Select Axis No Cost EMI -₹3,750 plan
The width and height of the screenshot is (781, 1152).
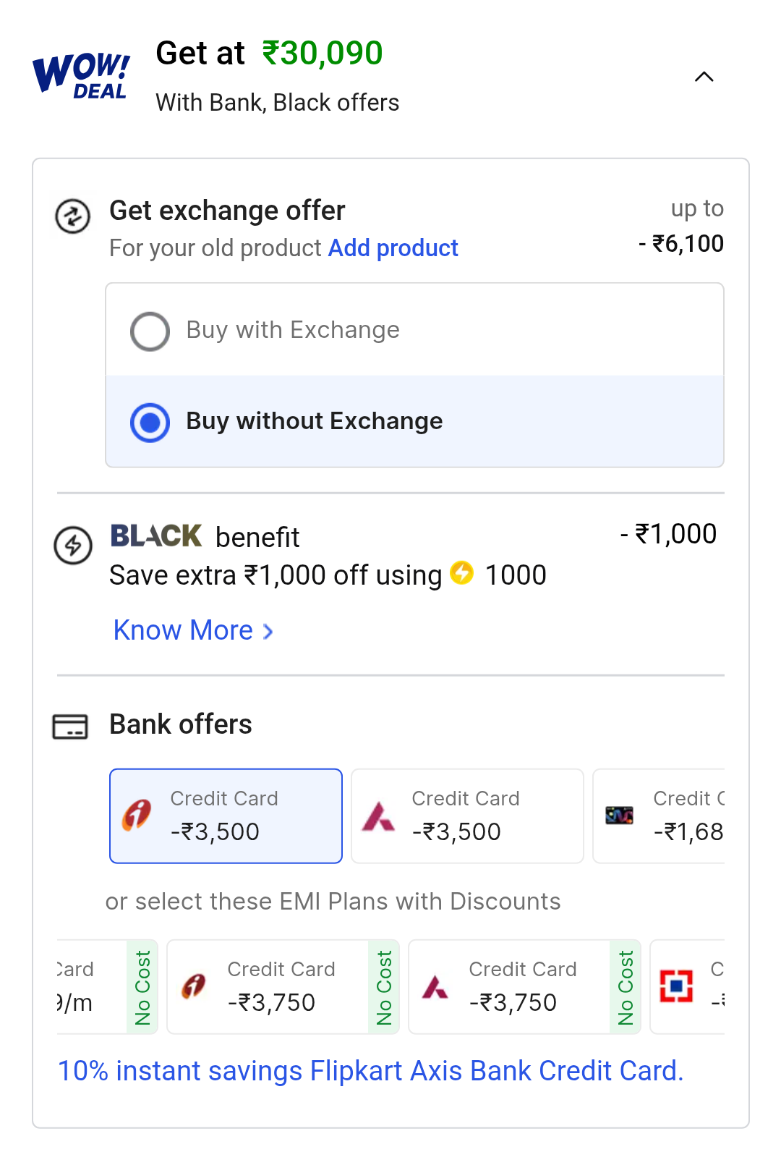click(524, 987)
